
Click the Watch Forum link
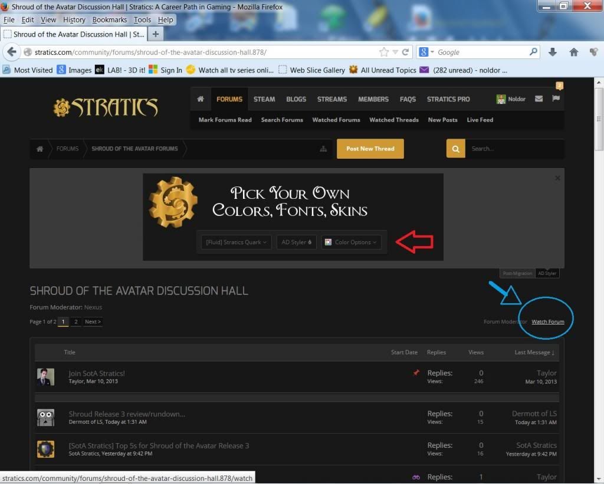point(548,322)
